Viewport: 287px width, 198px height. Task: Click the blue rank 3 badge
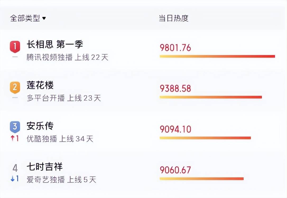15,127
